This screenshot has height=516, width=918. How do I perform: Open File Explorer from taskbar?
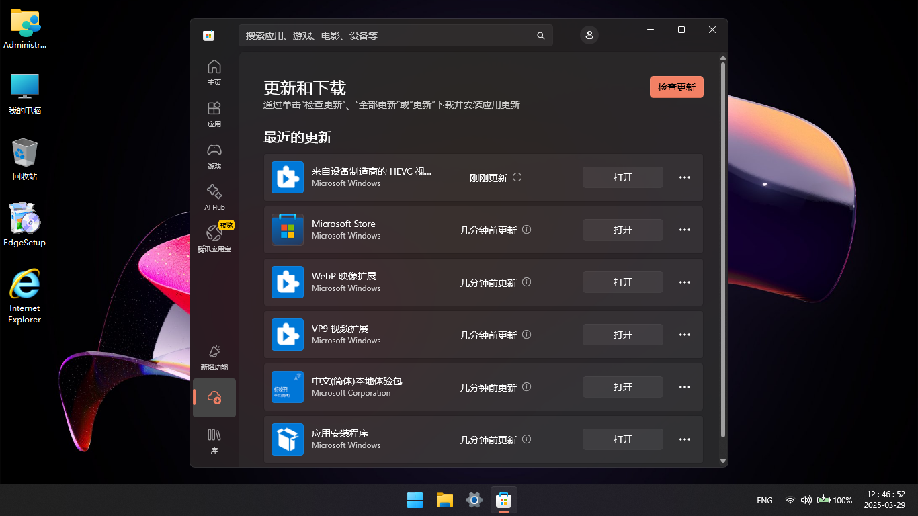(445, 500)
